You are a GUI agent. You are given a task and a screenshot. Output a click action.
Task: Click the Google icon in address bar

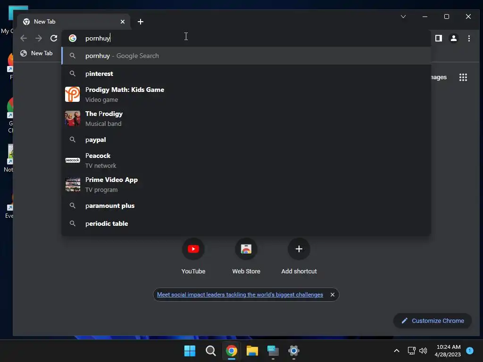pyautogui.click(x=72, y=38)
